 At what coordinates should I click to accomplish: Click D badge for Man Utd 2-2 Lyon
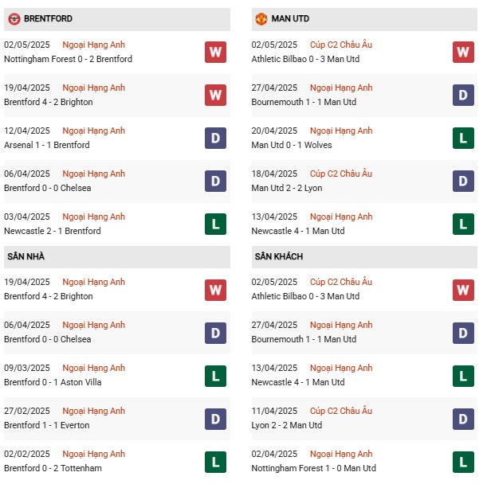(462, 181)
